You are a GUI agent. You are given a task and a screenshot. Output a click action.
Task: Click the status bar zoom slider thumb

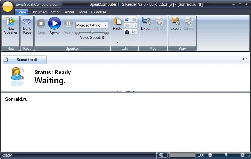coord(226,155)
